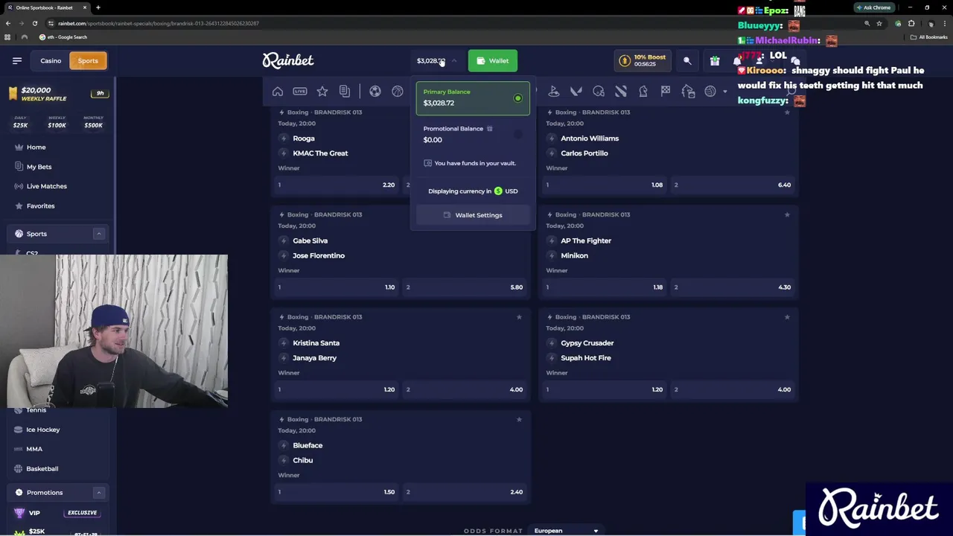Open the gift rewards icon
953x536 pixels.
pos(715,61)
